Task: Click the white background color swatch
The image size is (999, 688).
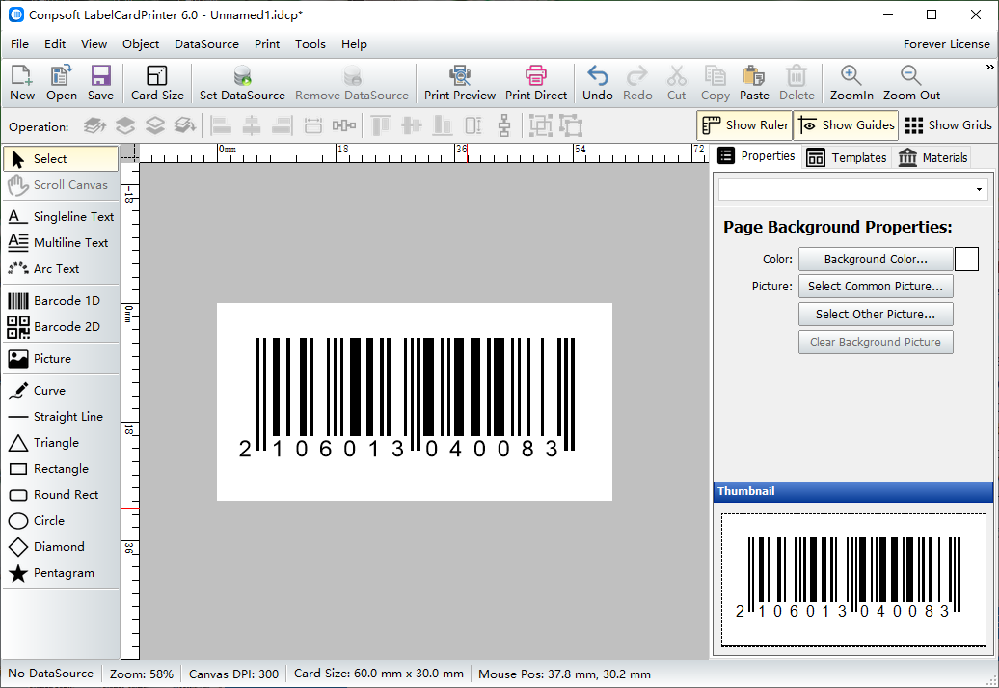Action: click(x=966, y=260)
